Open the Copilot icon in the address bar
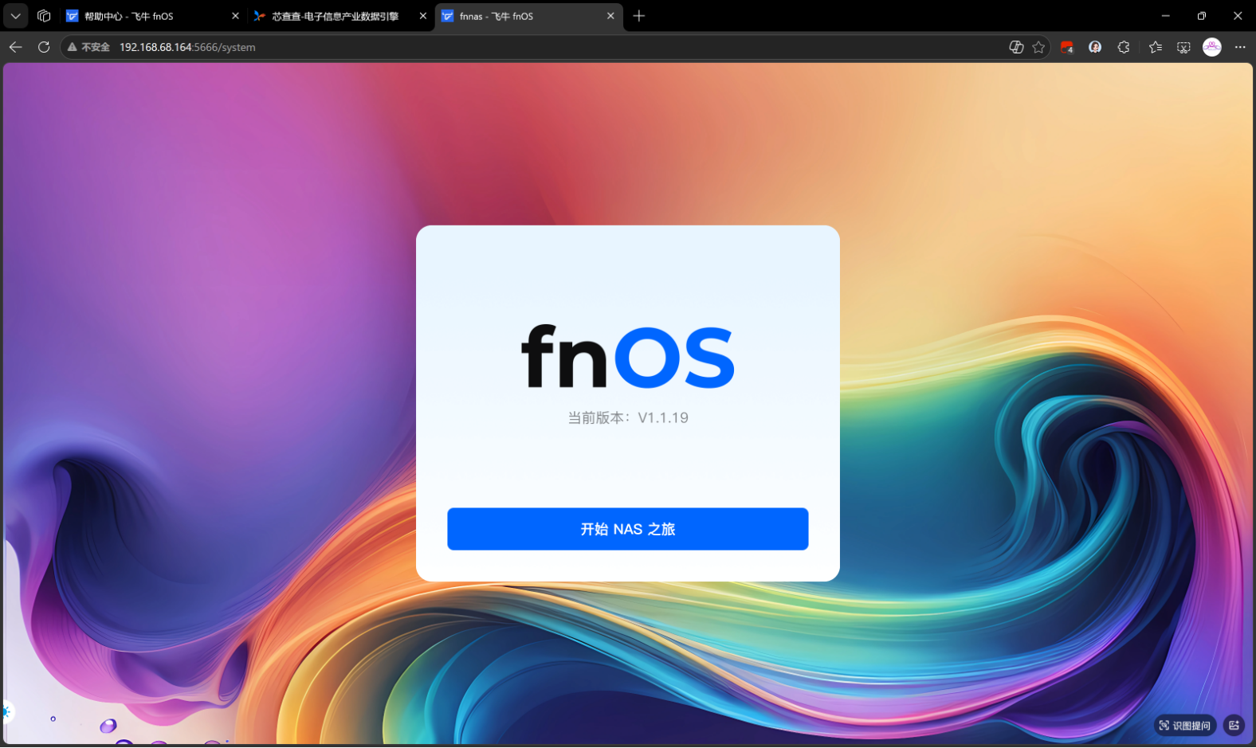This screenshot has width=1256, height=748. point(1016,47)
